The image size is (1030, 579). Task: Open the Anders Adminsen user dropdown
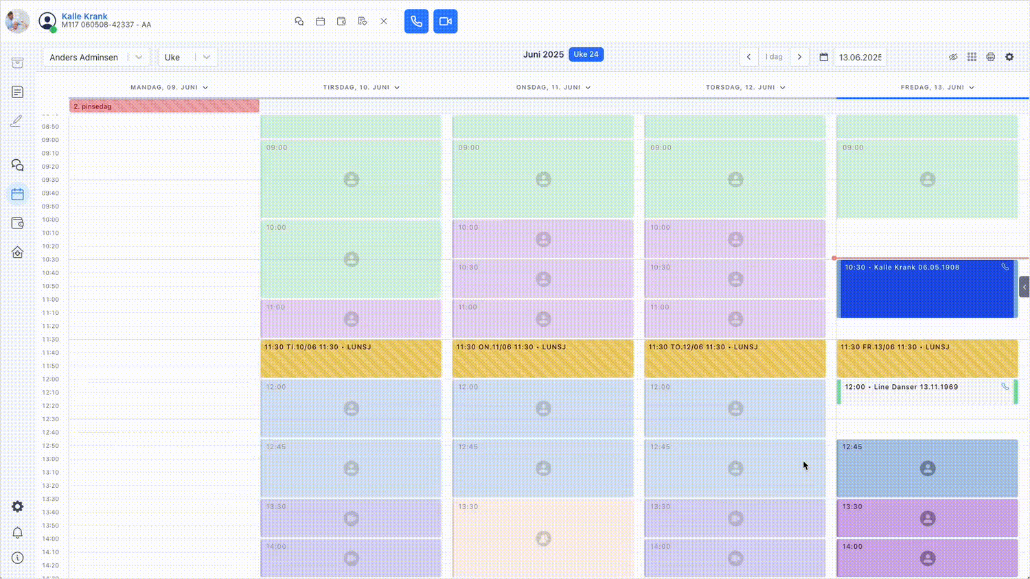click(x=95, y=57)
